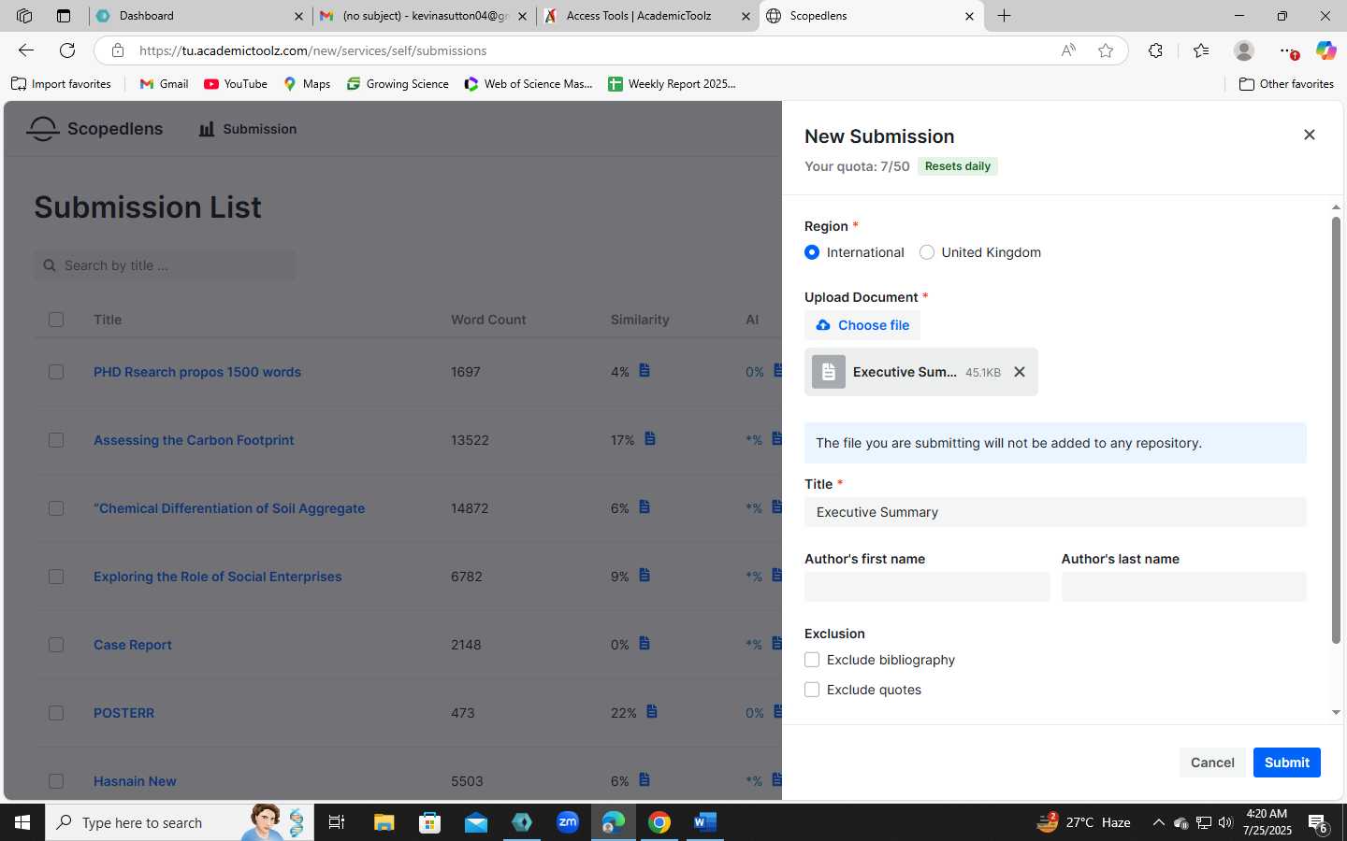This screenshot has width=1347, height=841.
Task: Open similarity report for PHD Rsearch propos
Action: coord(645,371)
